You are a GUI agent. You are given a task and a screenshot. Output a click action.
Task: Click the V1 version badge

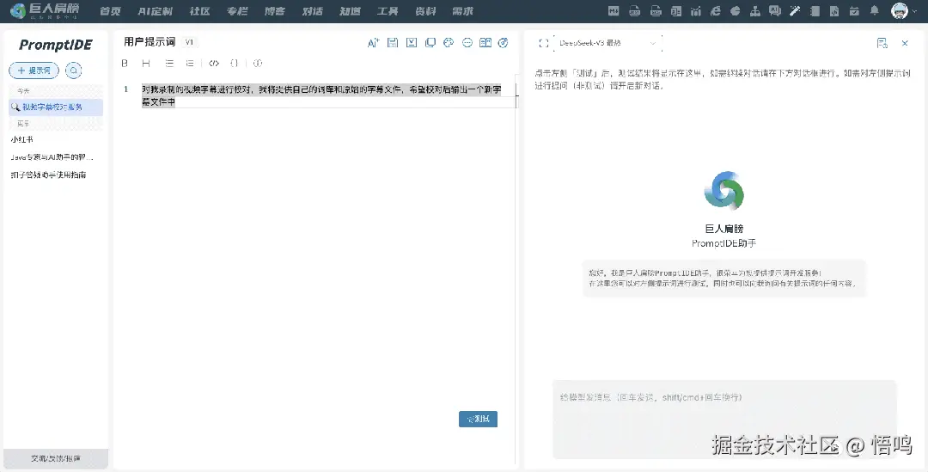click(189, 42)
